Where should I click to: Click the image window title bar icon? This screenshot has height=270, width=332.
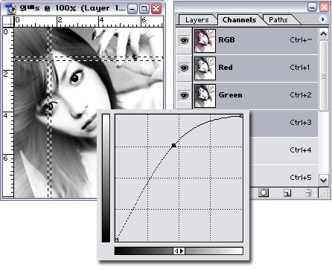click(10, 8)
